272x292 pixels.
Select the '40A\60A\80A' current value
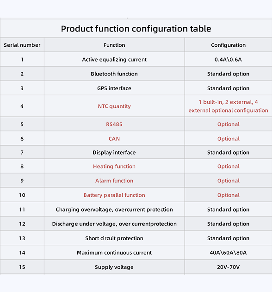point(228,253)
